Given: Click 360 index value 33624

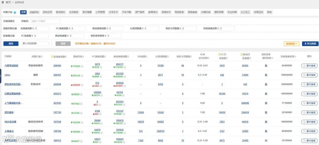Looking at the screenshot, I should [x=141, y=112].
